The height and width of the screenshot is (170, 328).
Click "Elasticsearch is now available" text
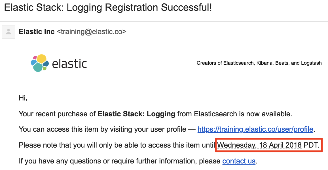tap(243, 114)
